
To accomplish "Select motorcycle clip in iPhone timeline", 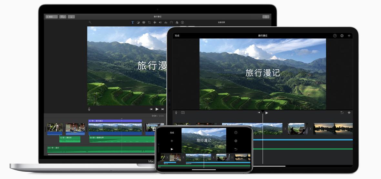I will click(175, 157).
